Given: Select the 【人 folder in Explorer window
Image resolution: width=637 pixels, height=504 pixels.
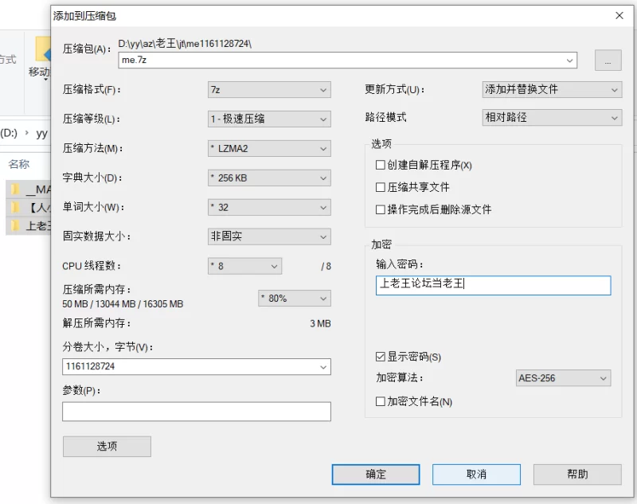Looking at the screenshot, I should (x=29, y=208).
